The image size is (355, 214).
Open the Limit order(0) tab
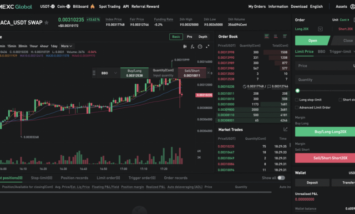click(x=108, y=178)
